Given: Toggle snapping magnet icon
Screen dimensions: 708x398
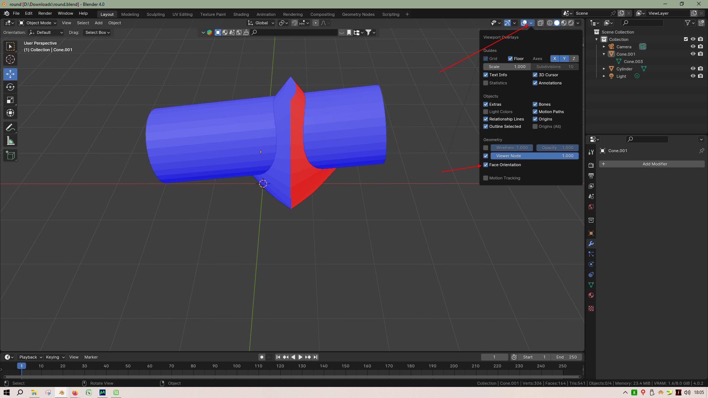Looking at the screenshot, I should point(294,23).
